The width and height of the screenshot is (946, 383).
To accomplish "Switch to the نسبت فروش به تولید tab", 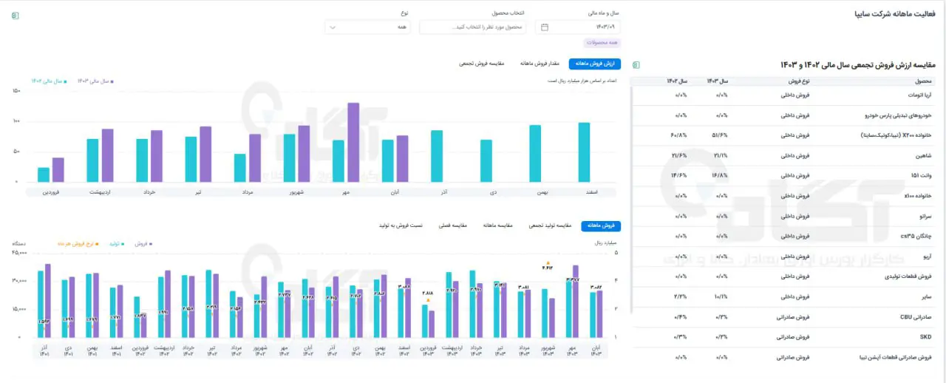I will pyautogui.click(x=401, y=226).
